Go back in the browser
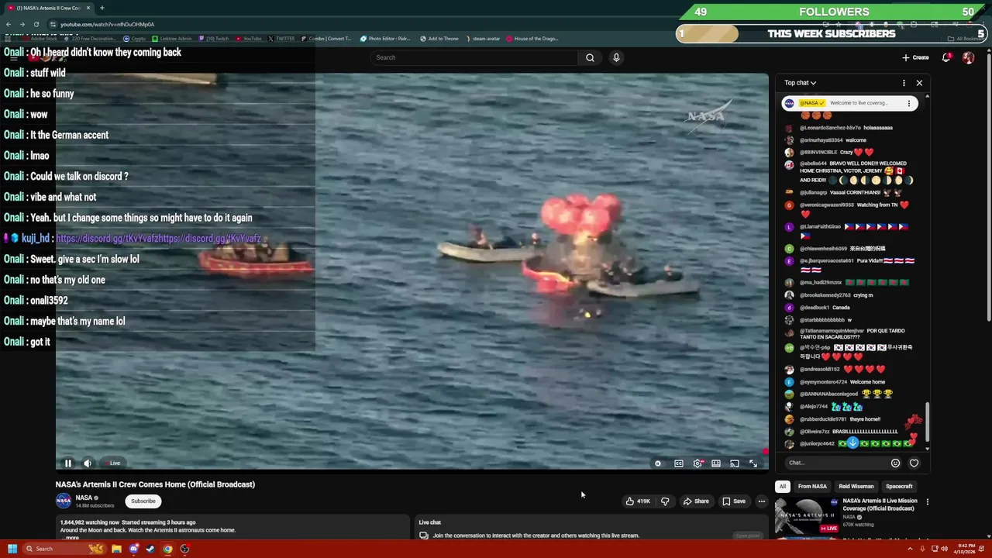Viewport: 992px width, 558px height. click(9, 24)
